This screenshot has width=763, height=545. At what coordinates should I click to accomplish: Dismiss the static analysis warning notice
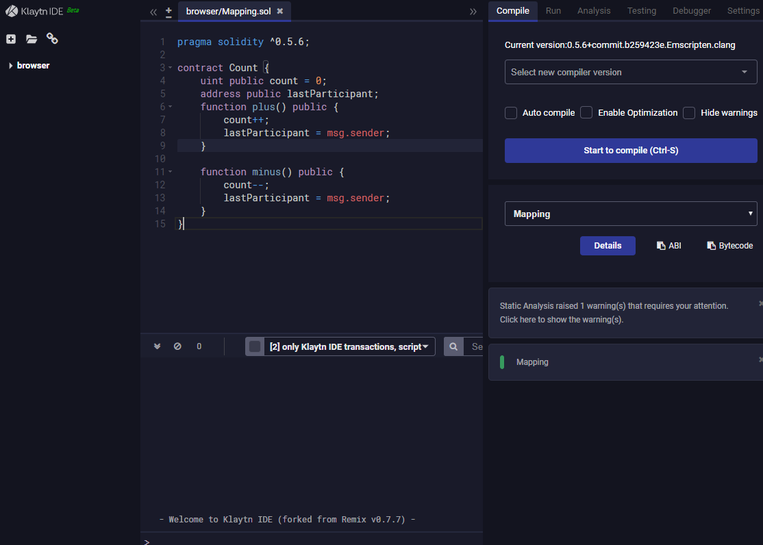[x=760, y=303]
